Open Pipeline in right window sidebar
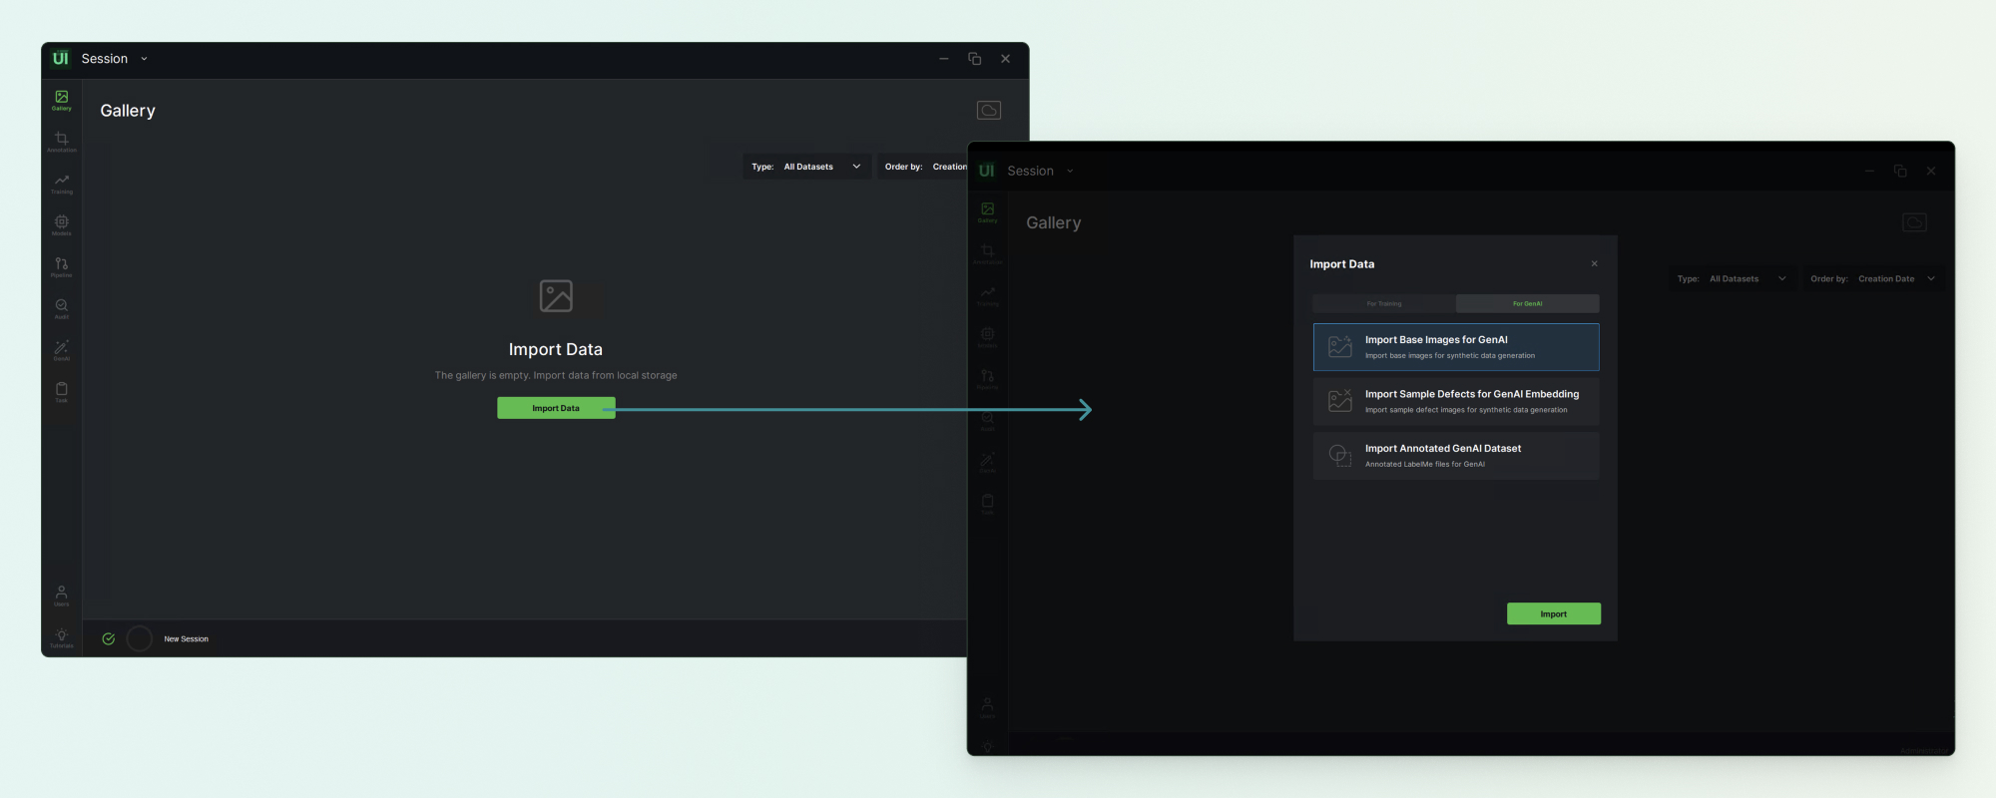The width and height of the screenshot is (1996, 798). (x=988, y=379)
